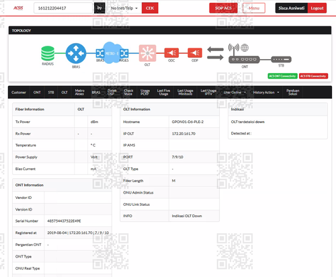Click the STB device icon
This screenshot has height=277, width=336.
click(x=281, y=59)
